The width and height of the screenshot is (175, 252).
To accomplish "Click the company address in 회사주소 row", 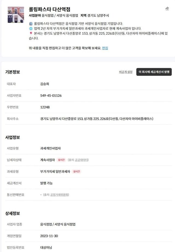I will 97,119.
